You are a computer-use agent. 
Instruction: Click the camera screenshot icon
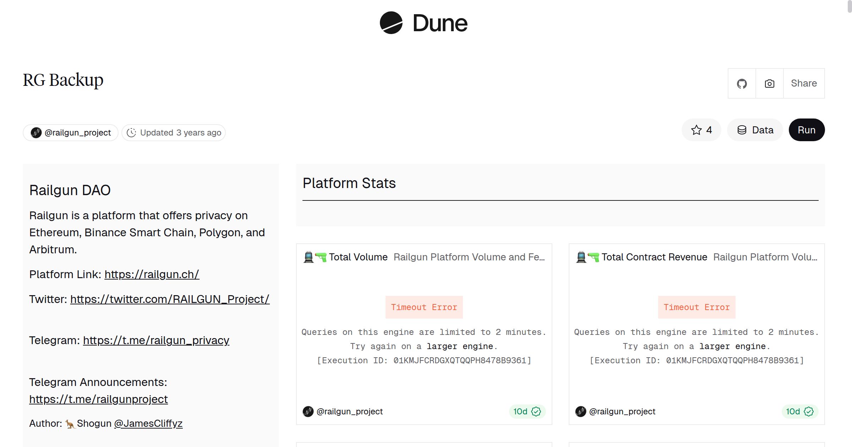coord(769,83)
